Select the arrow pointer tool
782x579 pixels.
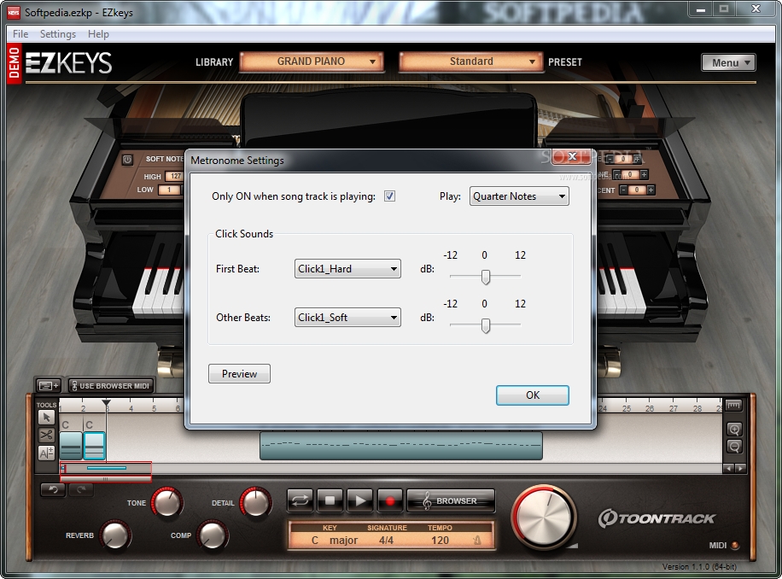coord(46,418)
